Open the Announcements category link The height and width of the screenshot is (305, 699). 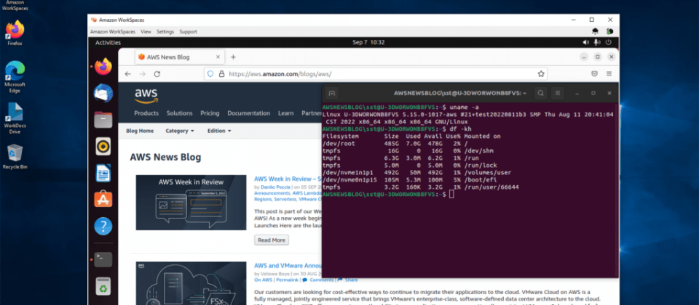(272, 193)
